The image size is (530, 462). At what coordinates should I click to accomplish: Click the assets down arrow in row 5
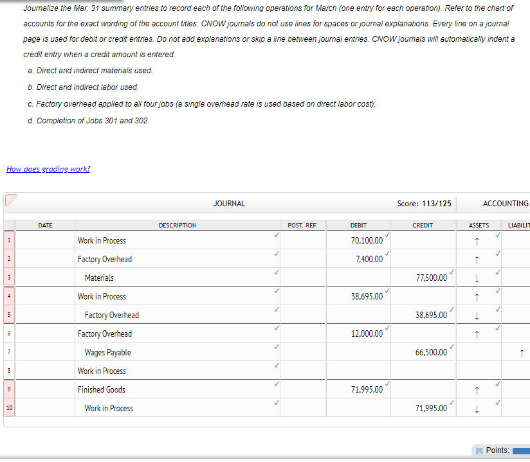point(477,315)
